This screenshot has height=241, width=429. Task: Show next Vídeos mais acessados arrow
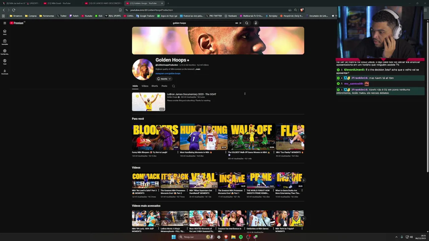[x=303, y=218]
